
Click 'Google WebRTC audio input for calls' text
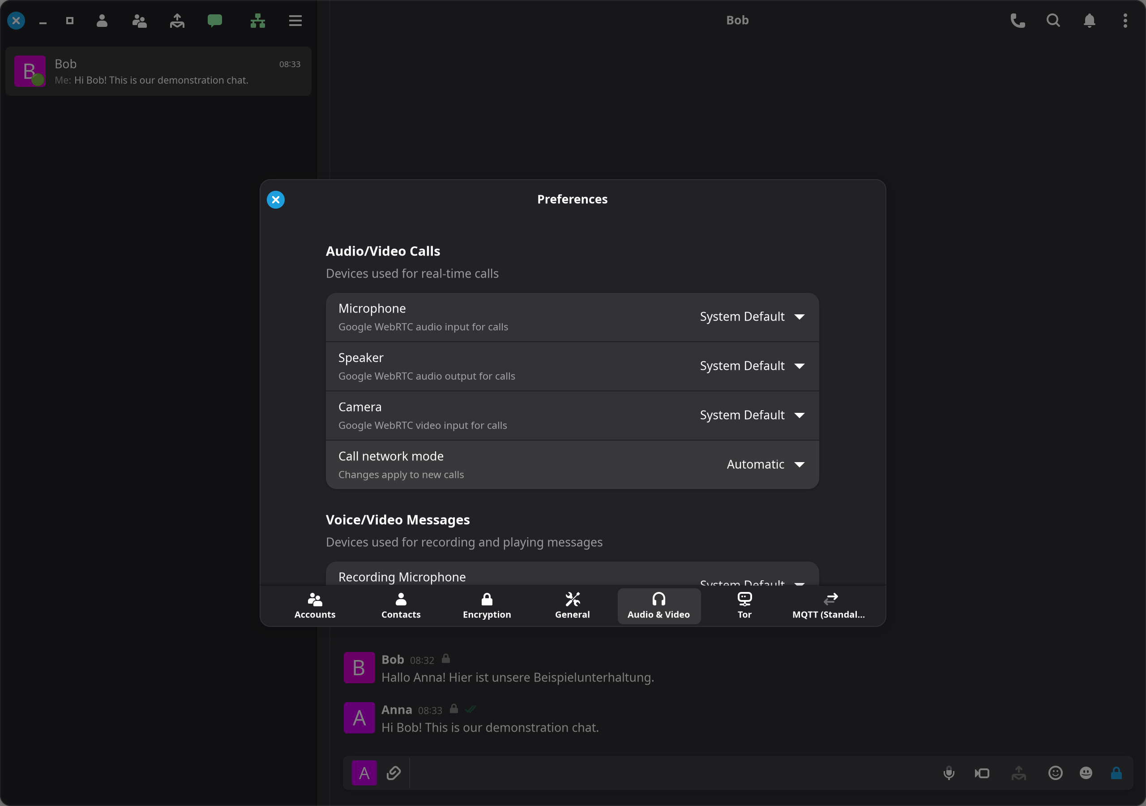(x=423, y=326)
